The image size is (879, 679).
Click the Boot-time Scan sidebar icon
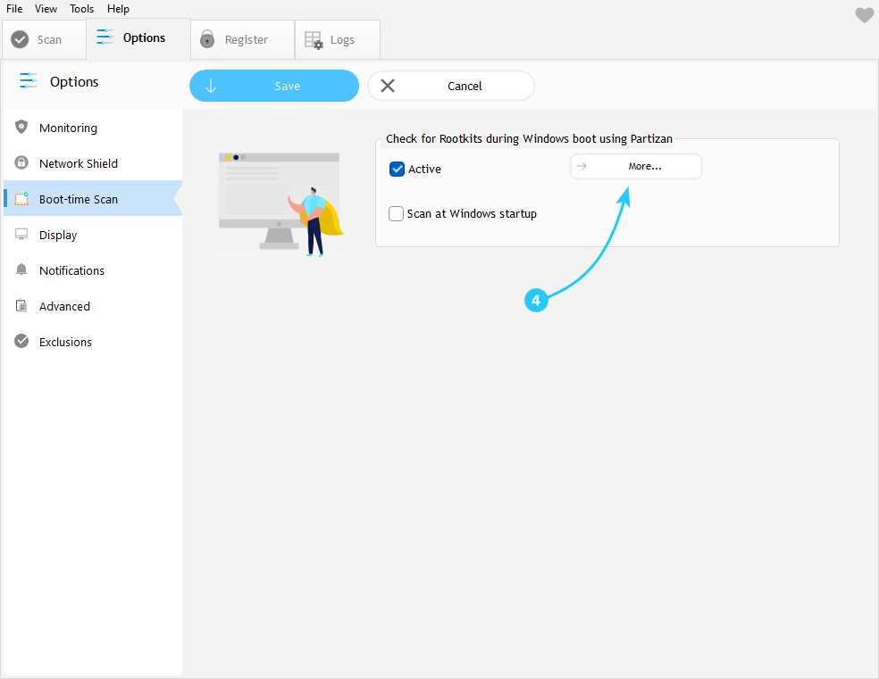(22, 199)
